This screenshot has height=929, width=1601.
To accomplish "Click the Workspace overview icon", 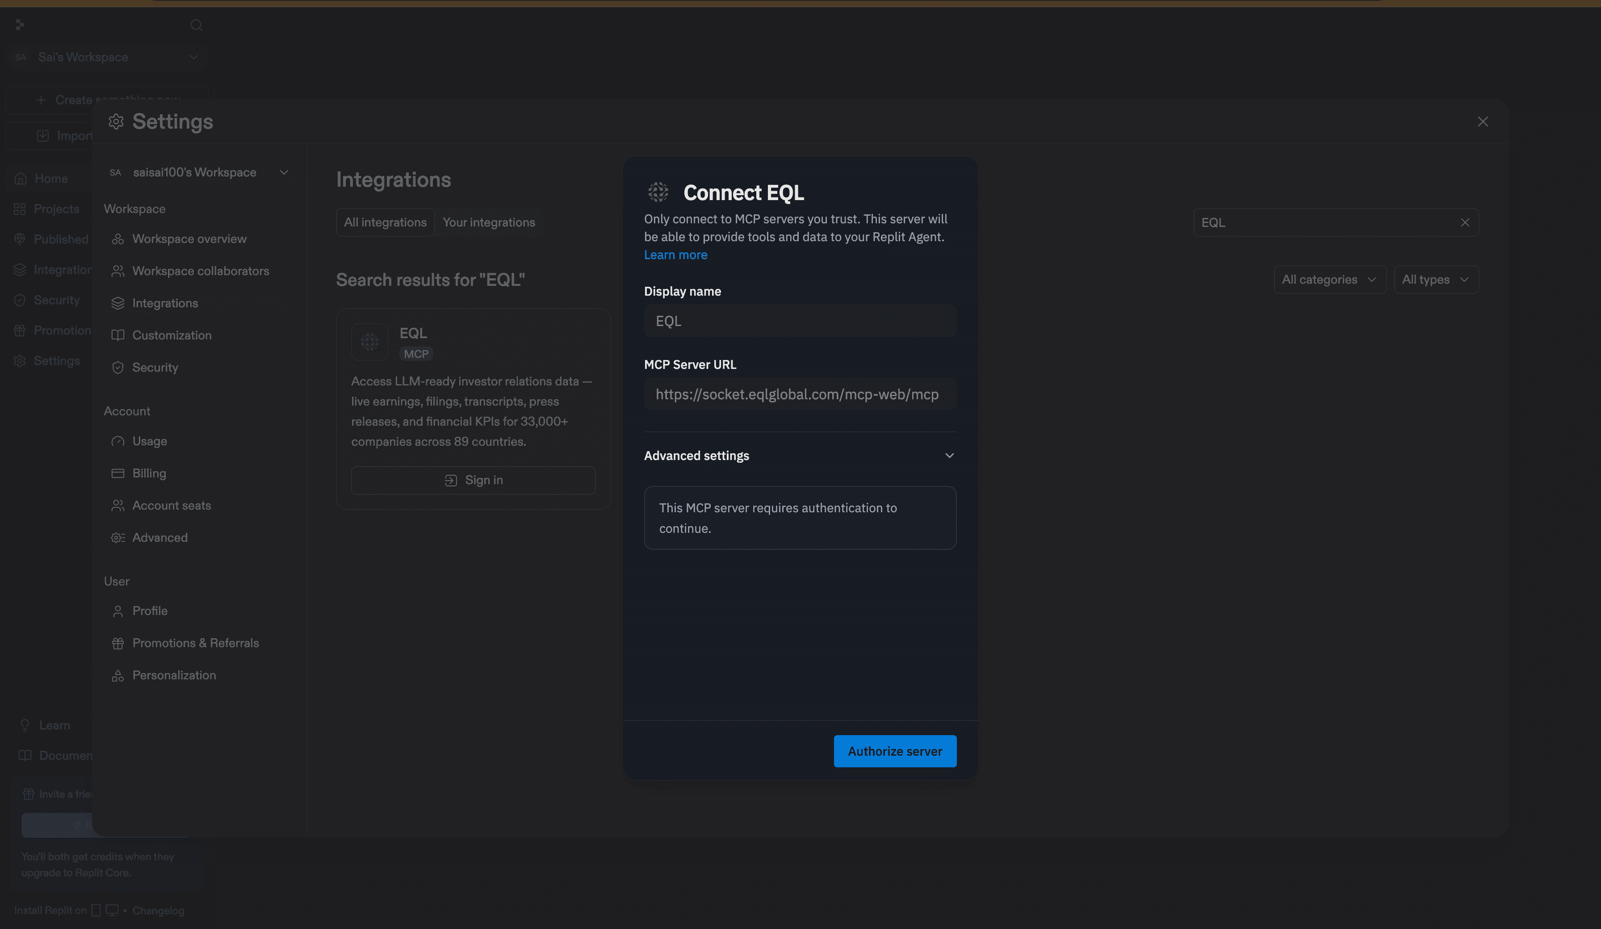I will coord(117,239).
